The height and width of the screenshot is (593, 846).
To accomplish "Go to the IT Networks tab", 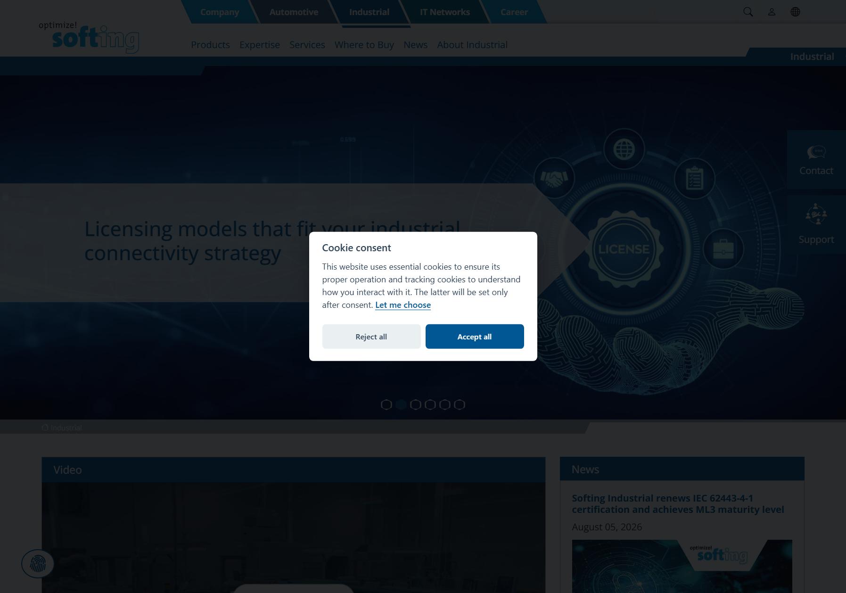I will pos(445,12).
